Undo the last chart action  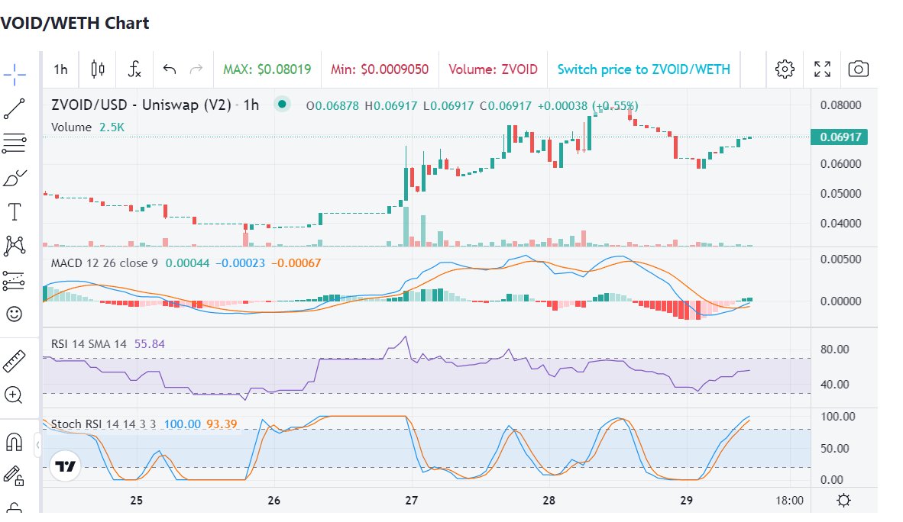170,69
